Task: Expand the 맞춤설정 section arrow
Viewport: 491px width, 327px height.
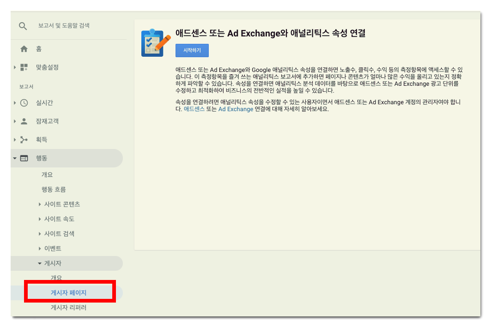Action: point(15,67)
